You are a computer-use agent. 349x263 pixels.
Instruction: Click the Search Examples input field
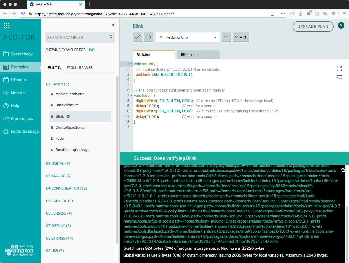(77, 38)
